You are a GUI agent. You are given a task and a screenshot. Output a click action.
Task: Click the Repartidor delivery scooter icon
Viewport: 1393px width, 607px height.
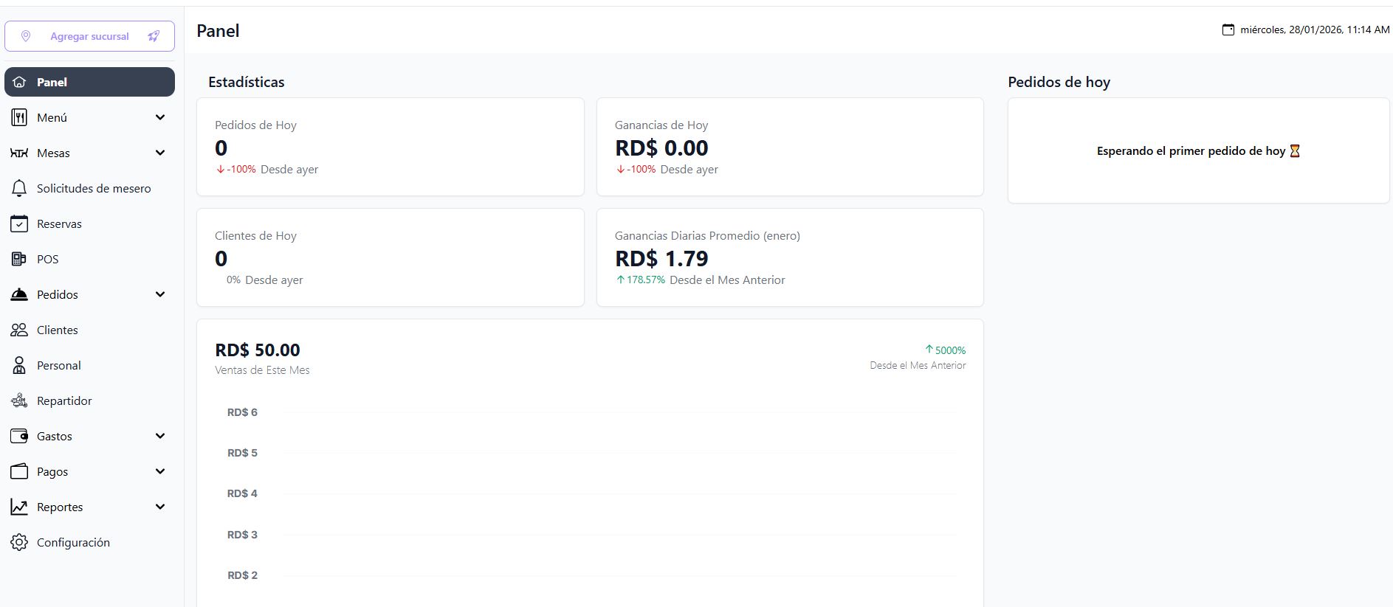click(19, 400)
